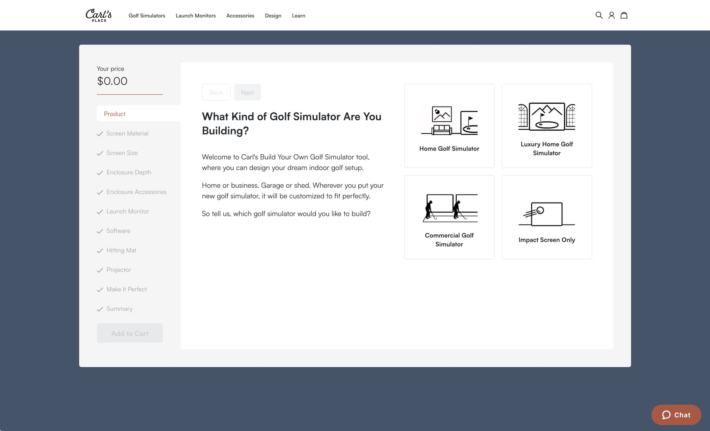The image size is (710, 431).
Task: Click the search magnifier icon
Action: (x=599, y=15)
